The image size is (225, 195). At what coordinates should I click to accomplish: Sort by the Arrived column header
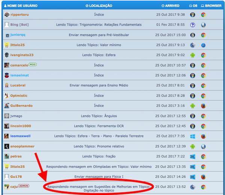(x=170, y=6)
